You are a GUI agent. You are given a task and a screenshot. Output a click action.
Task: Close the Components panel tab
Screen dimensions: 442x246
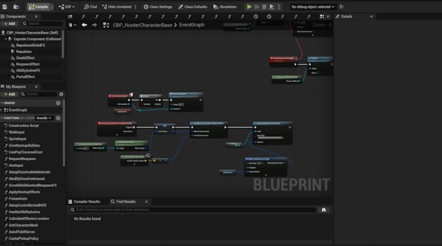tap(36, 17)
